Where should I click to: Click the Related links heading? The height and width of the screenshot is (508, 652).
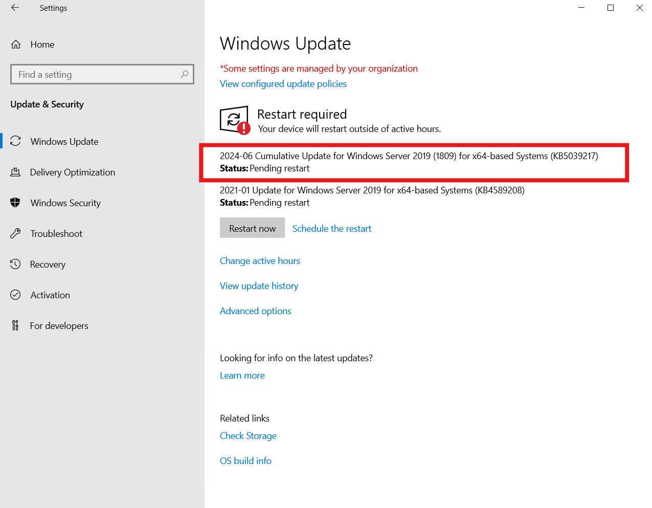point(244,418)
